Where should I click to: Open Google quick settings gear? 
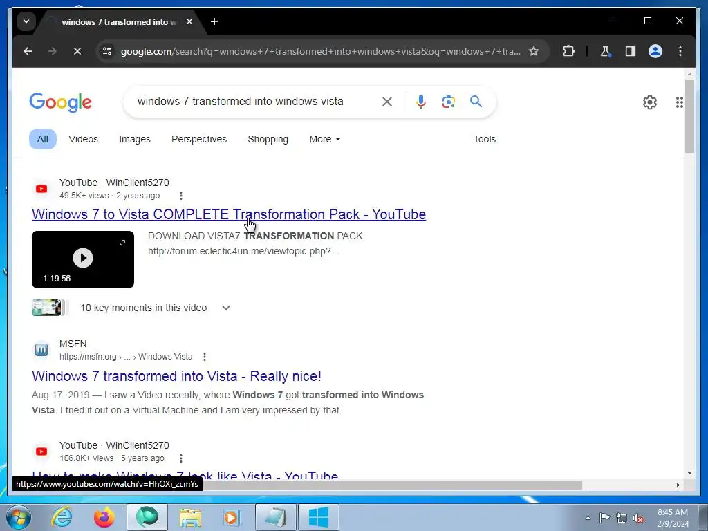click(x=650, y=102)
